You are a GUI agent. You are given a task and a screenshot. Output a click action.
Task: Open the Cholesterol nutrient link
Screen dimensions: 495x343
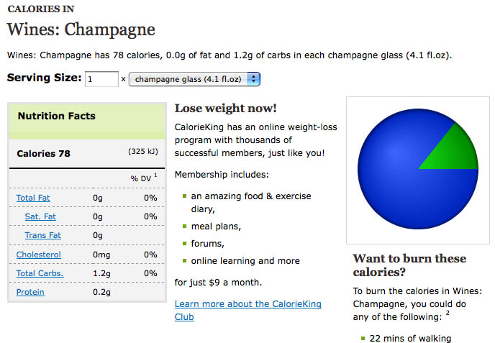point(39,255)
